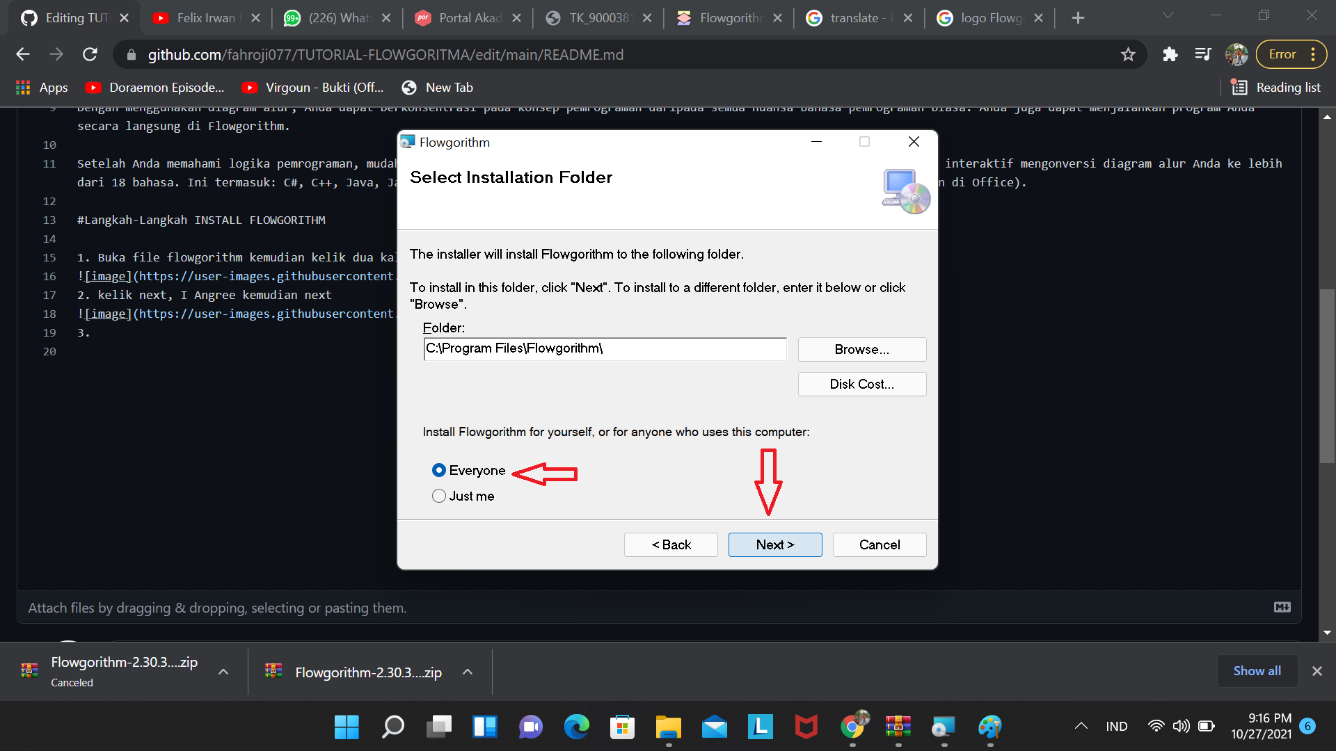This screenshot has width=1336, height=751.
Task: Open the Markdown formatting help icon
Action: pos(1283,607)
